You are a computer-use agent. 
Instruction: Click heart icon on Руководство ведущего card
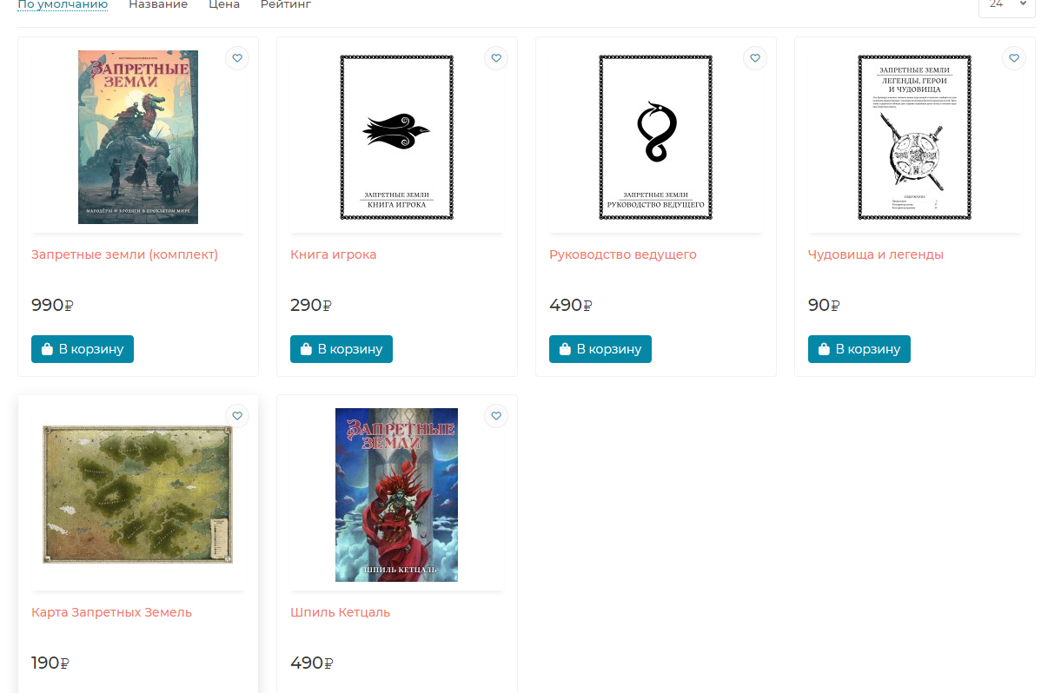[755, 58]
